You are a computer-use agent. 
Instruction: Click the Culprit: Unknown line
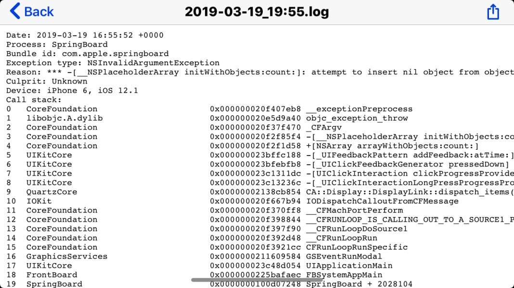(x=47, y=81)
